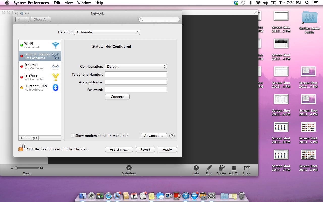Open the Configuration dropdown set to Default

136,66
